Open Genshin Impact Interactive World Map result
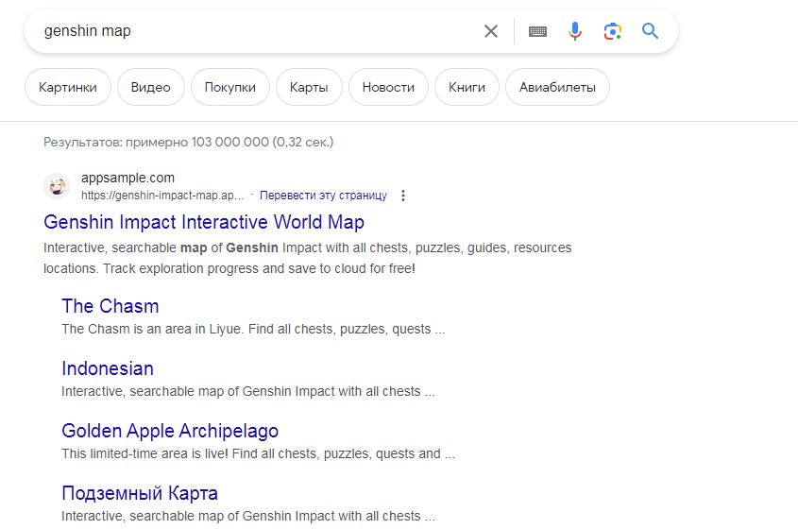Viewport: 798px width, 529px height. click(204, 222)
